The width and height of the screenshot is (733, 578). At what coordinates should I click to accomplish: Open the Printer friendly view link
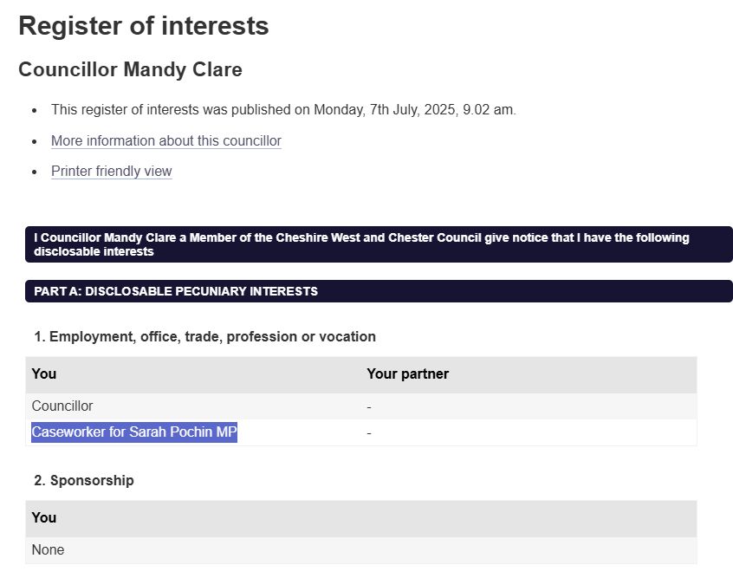(x=111, y=171)
